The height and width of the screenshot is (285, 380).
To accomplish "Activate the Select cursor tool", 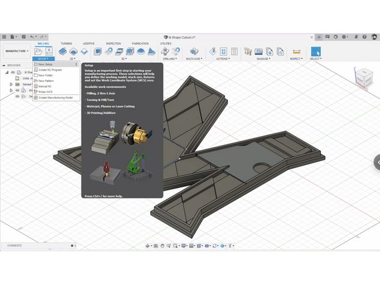I will pyautogui.click(x=316, y=51).
